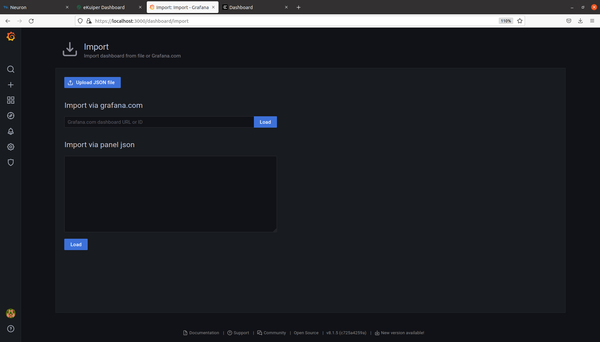This screenshot has width=600, height=342.
Task: Open the Explore compass icon
Action: tap(11, 116)
